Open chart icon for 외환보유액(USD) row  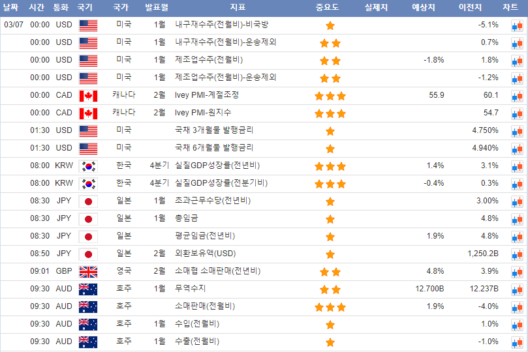pos(516,254)
